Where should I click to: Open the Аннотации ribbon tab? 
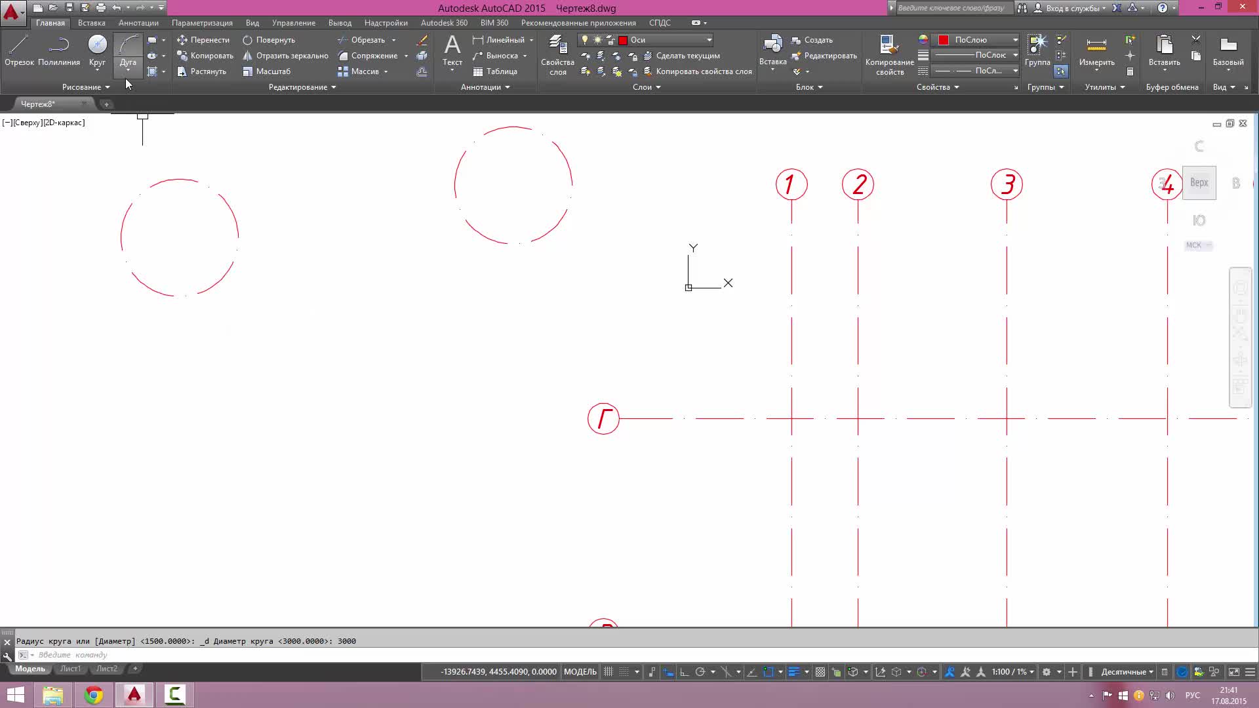(138, 23)
